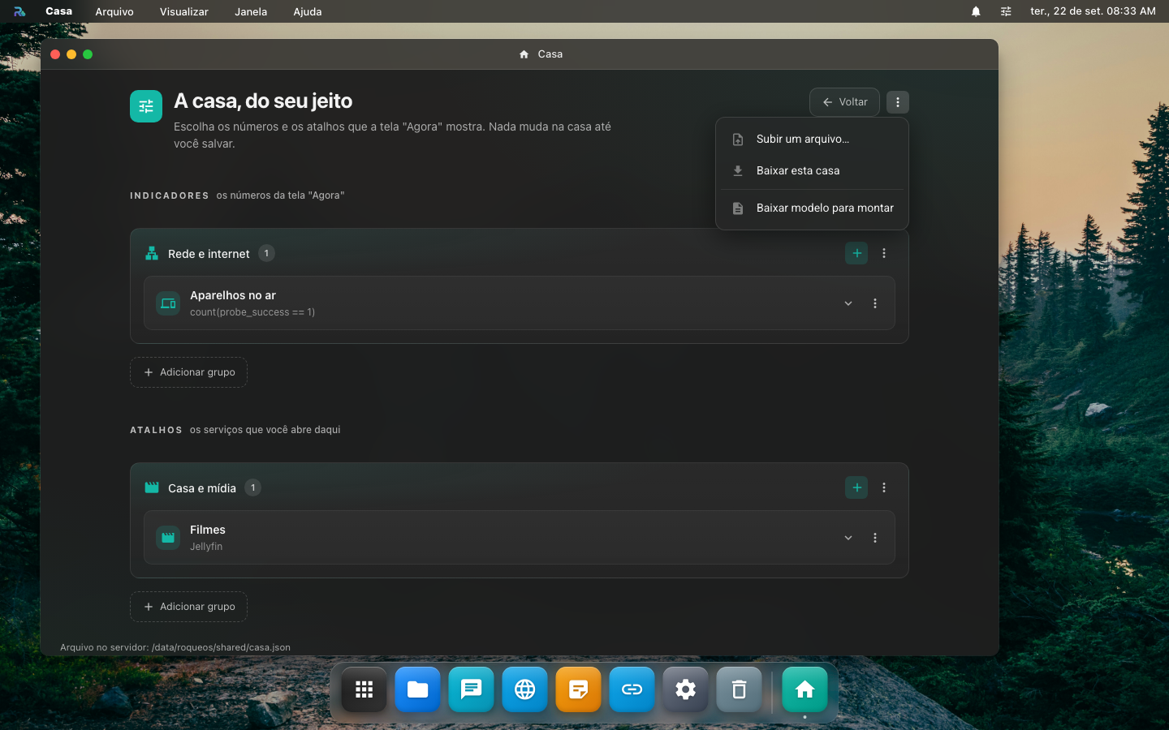This screenshot has height=730, width=1169.
Task: Expand the Aparelhos no ar indicator
Action: [848, 303]
